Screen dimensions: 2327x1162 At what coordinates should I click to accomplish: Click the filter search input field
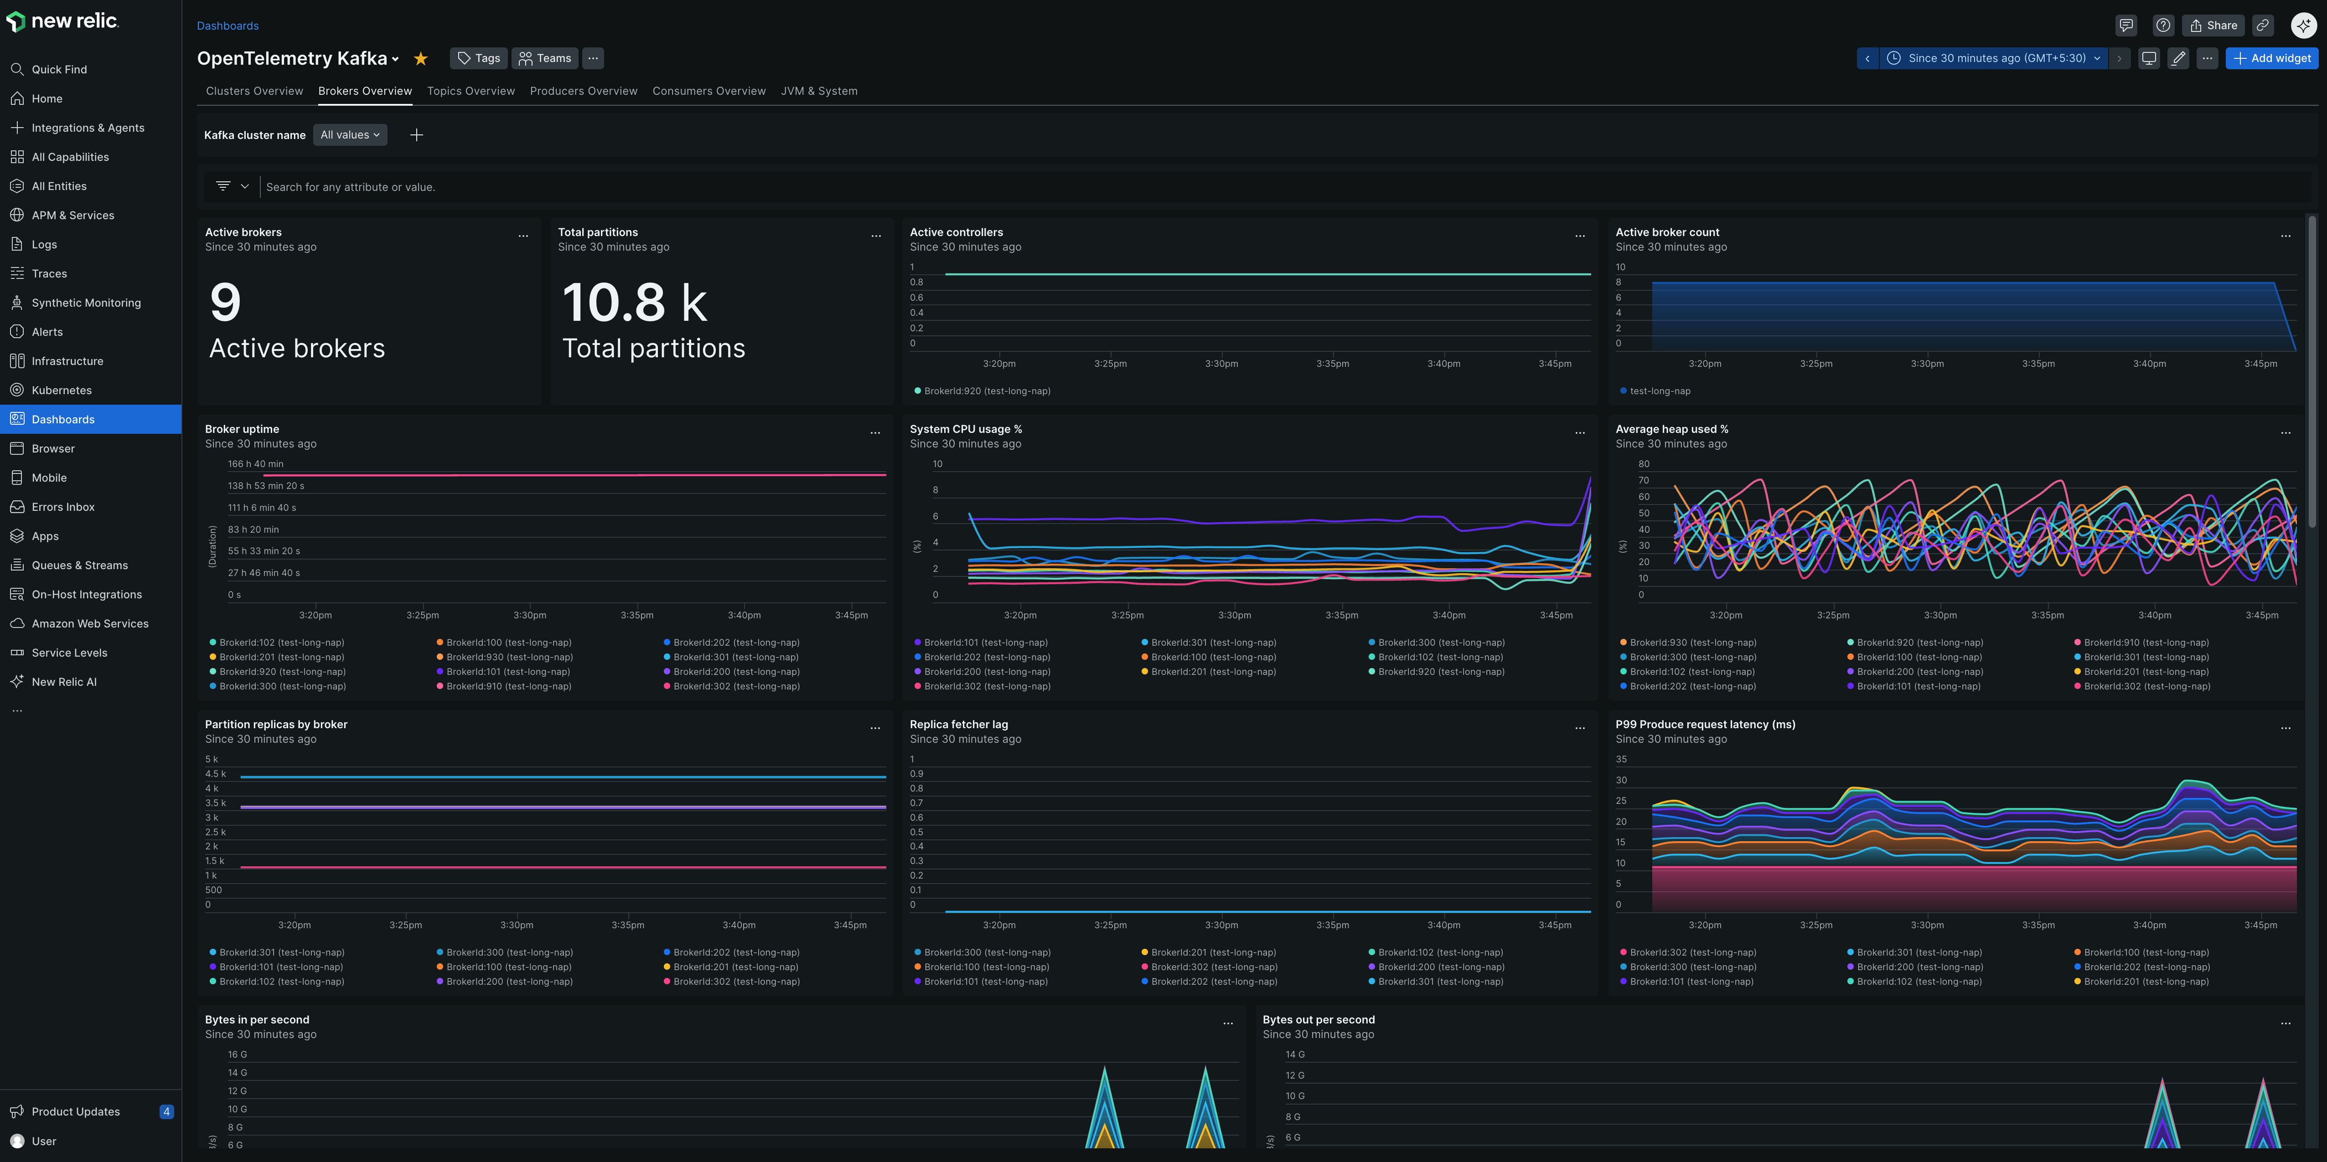pos(813,187)
